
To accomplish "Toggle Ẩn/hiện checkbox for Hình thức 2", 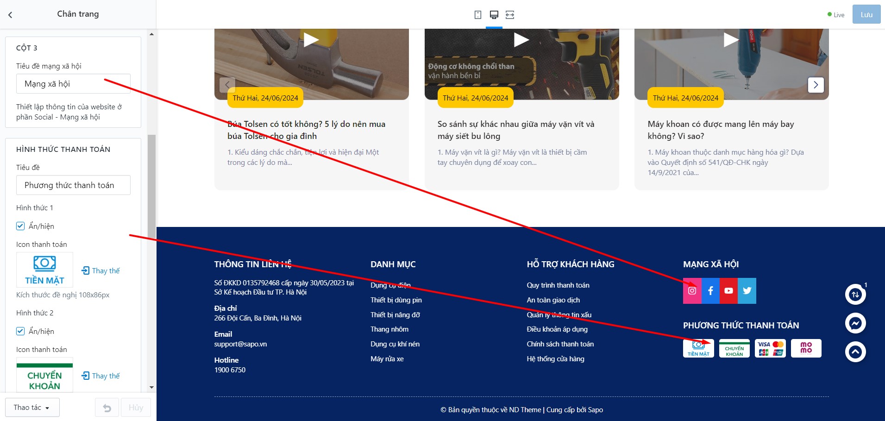I will pos(20,331).
